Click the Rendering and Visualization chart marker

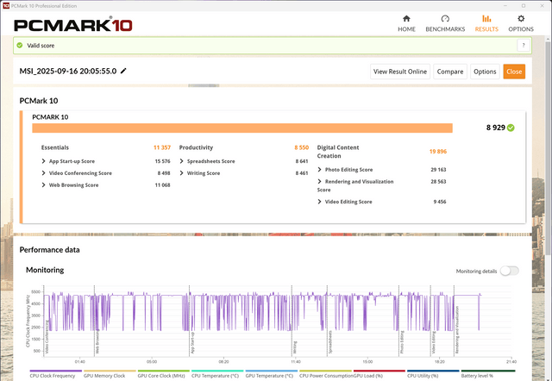pos(457,329)
